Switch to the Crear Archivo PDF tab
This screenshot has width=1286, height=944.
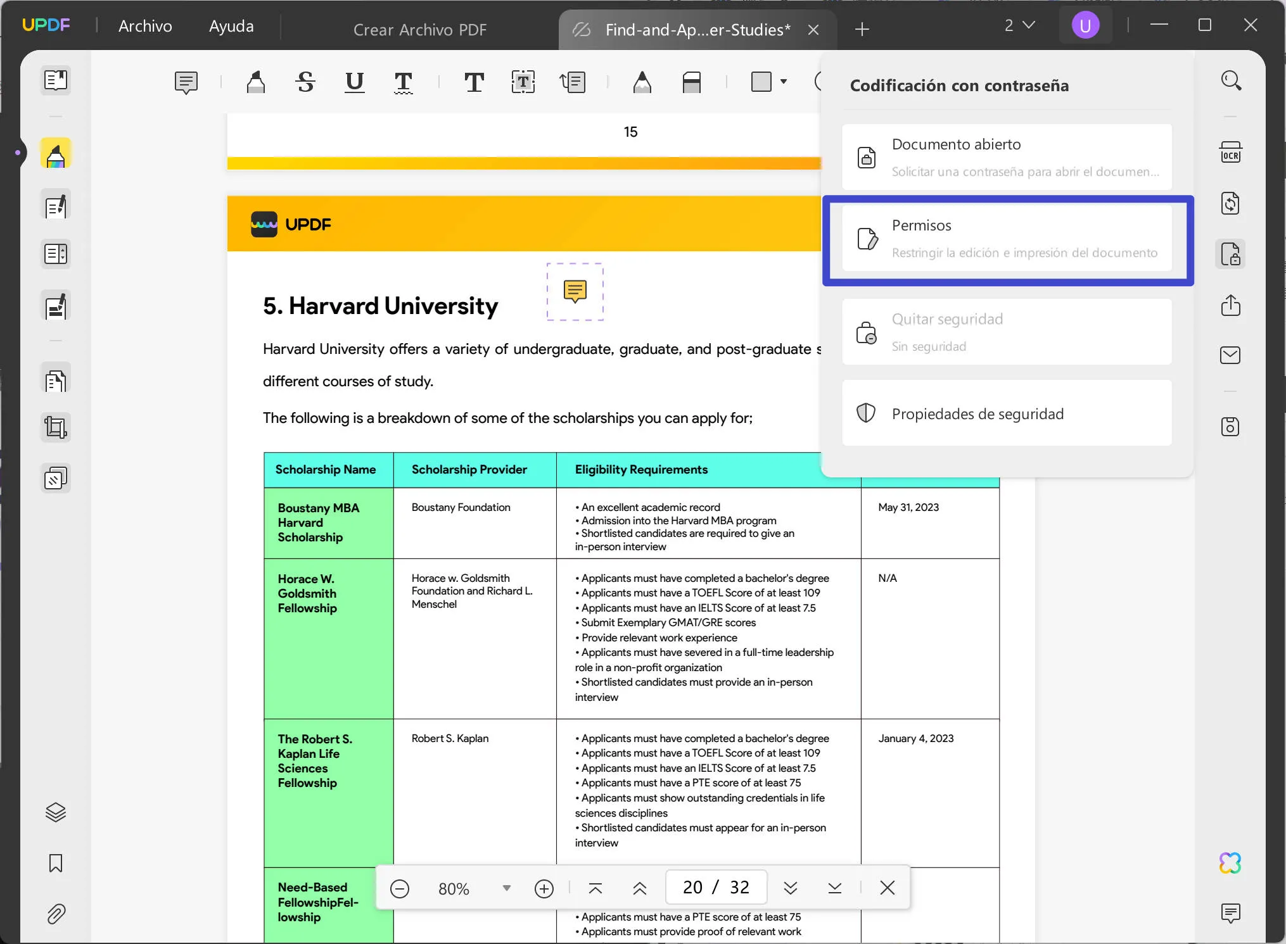(x=420, y=30)
